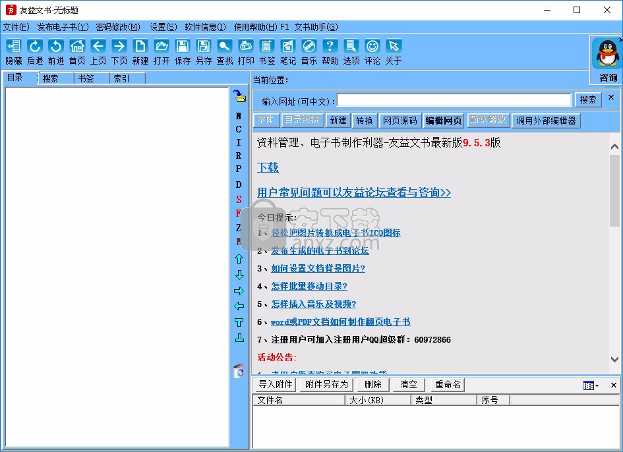Click the P letter sidebar button
Image resolution: width=623 pixels, height=452 pixels.
(239, 169)
